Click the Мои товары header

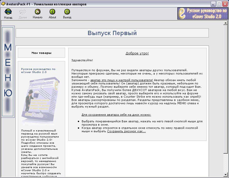click(x=41, y=53)
